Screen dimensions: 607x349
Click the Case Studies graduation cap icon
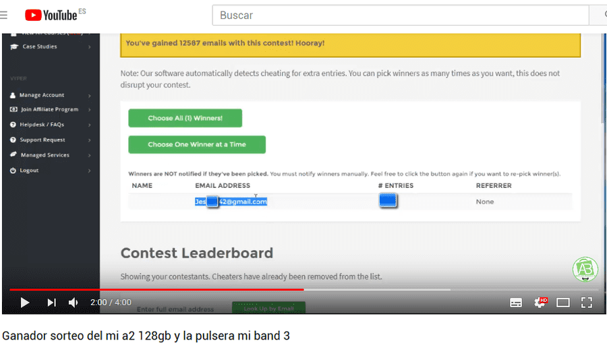click(x=14, y=46)
